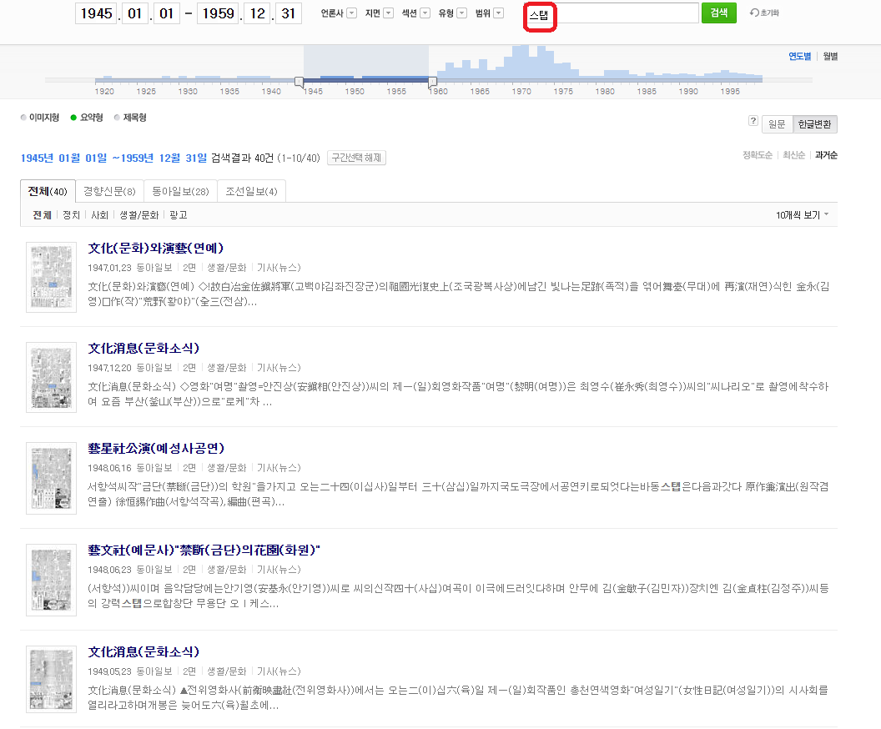Image resolution: width=881 pixels, height=729 pixels.
Task: Select the 요약형 view radio button
Action: [73, 118]
